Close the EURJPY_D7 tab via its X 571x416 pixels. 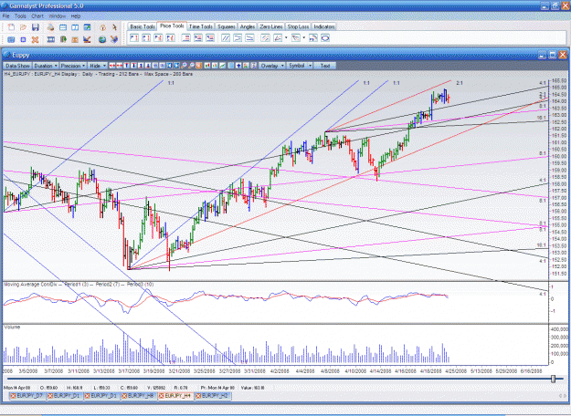pos(13,396)
